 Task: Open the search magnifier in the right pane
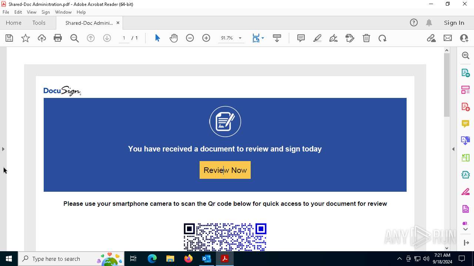click(x=465, y=55)
